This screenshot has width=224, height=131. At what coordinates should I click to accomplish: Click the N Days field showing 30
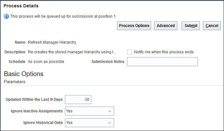(x=78, y=100)
